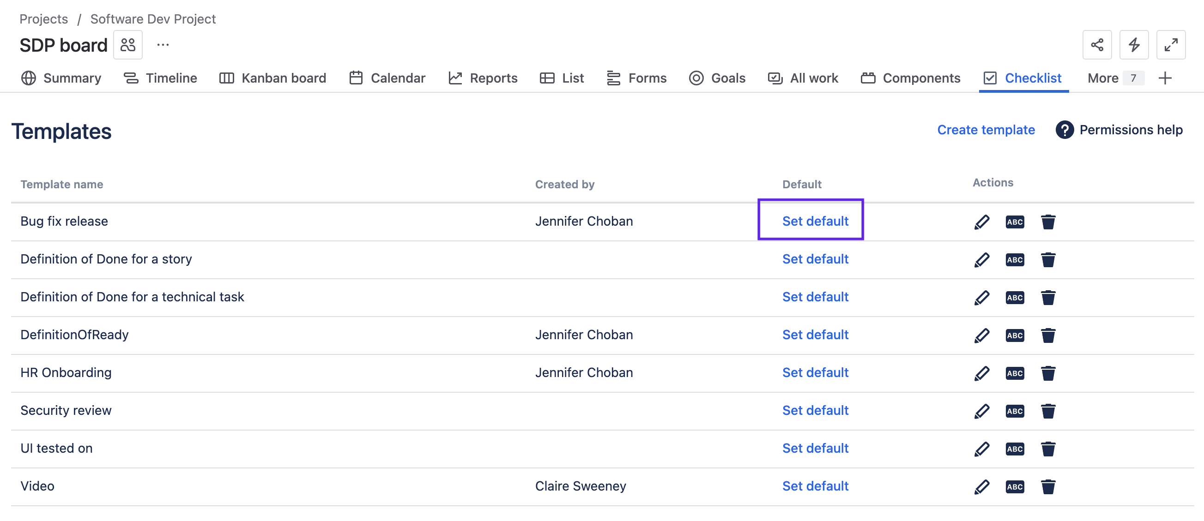Edit the Bug fix release template
Screen dimensions: 1204x521
point(981,222)
